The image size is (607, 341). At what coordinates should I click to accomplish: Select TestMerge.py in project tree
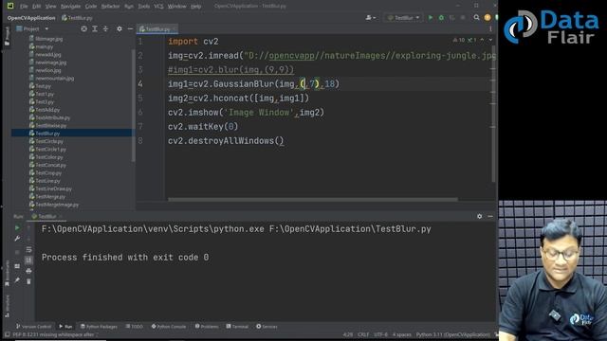pos(50,197)
